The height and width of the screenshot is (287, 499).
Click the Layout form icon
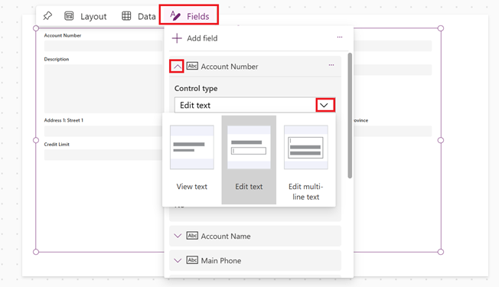pyautogui.click(x=69, y=15)
